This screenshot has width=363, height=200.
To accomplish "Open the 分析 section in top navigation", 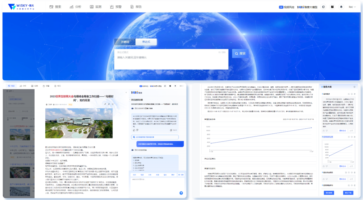I will [76, 7].
